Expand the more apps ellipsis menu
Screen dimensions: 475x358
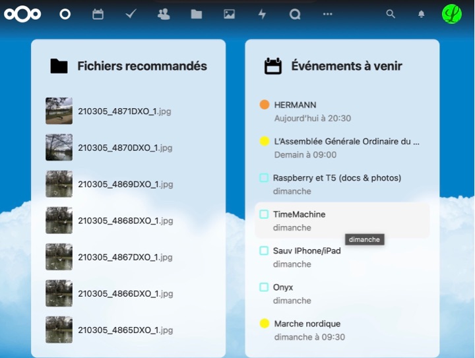(x=328, y=14)
